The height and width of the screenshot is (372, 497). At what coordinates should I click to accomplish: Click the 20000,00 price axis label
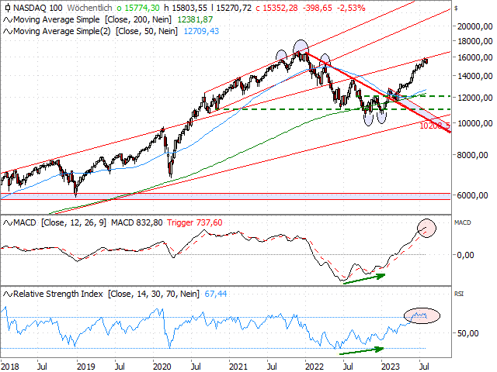(x=474, y=26)
